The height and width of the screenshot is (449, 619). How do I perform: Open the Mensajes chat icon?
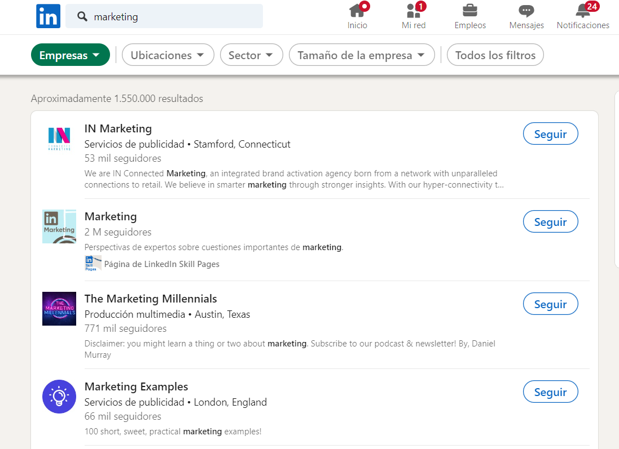click(526, 11)
